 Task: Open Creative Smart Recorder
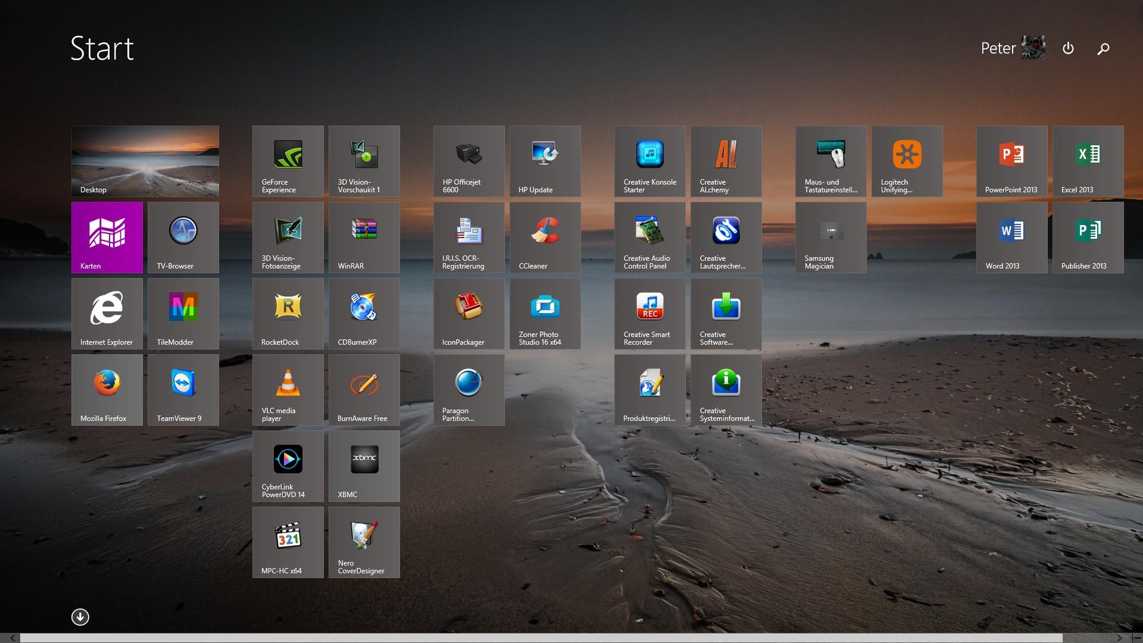click(650, 313)
